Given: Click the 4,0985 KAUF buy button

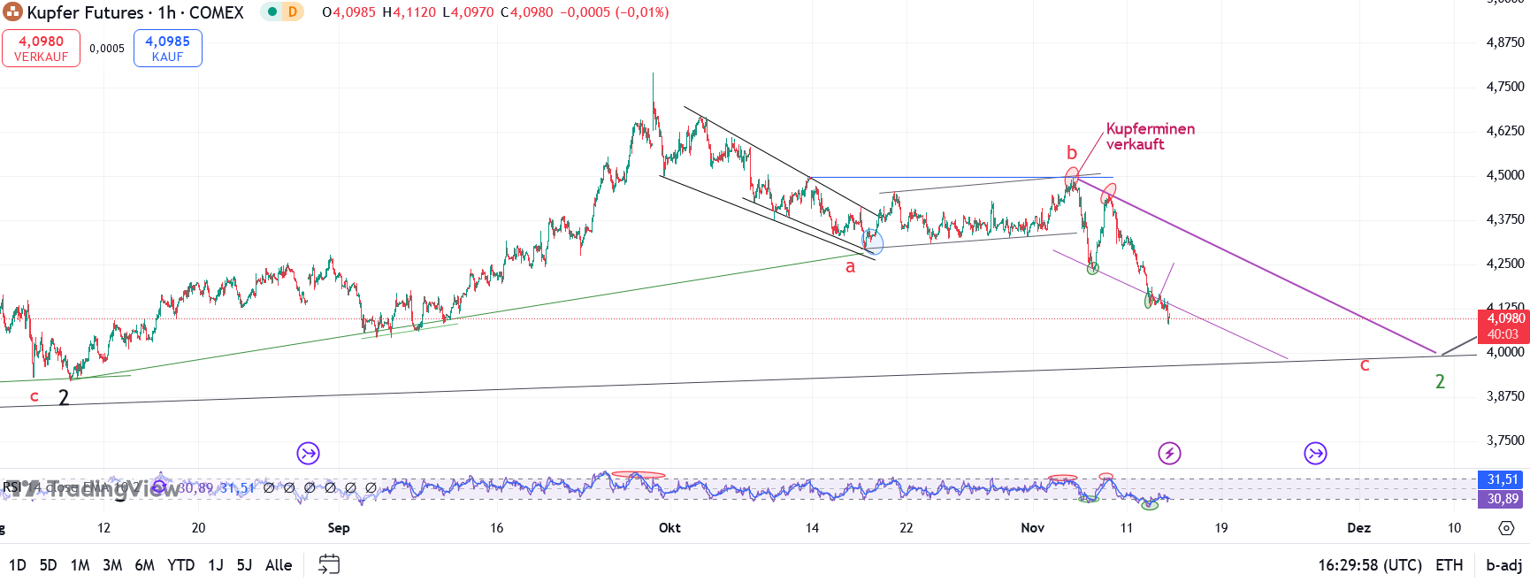Looking at the screenshot, I should click(x=167, y=49).
